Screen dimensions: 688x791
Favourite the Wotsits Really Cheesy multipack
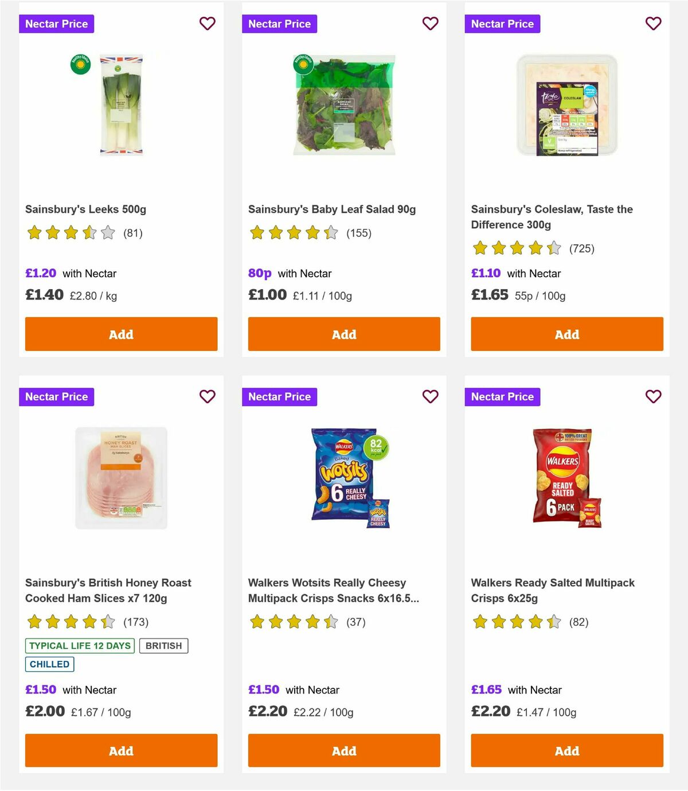pos(430,396)
